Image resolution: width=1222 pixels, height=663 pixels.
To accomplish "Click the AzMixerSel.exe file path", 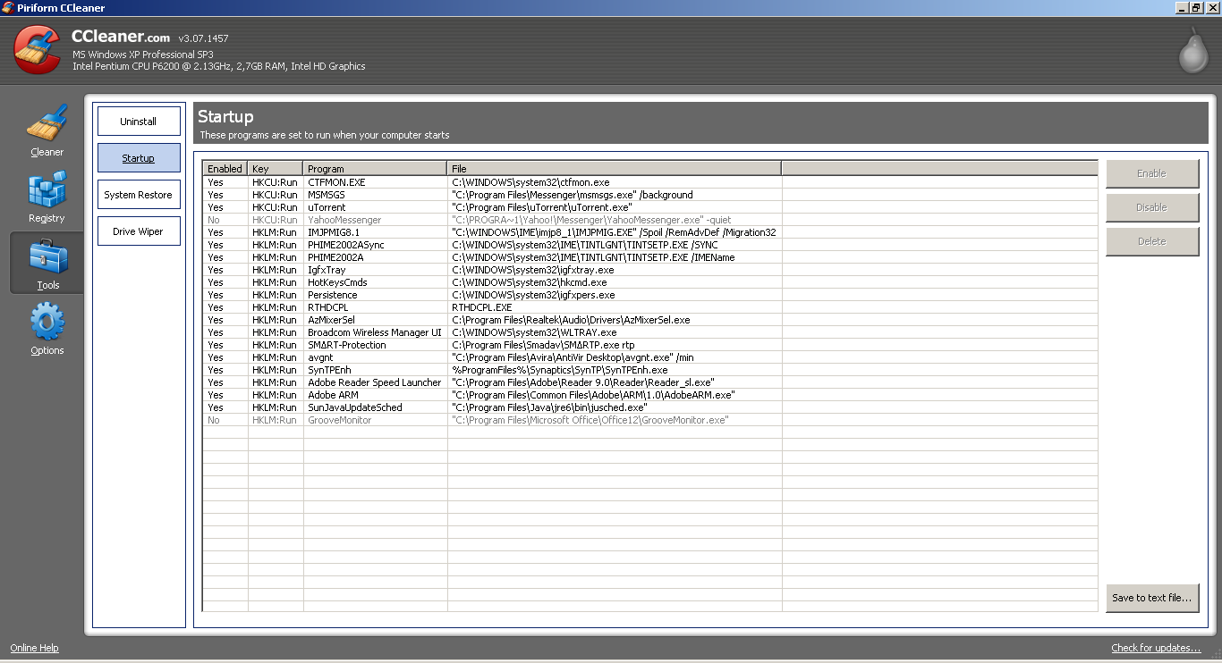I will [571, 320].
